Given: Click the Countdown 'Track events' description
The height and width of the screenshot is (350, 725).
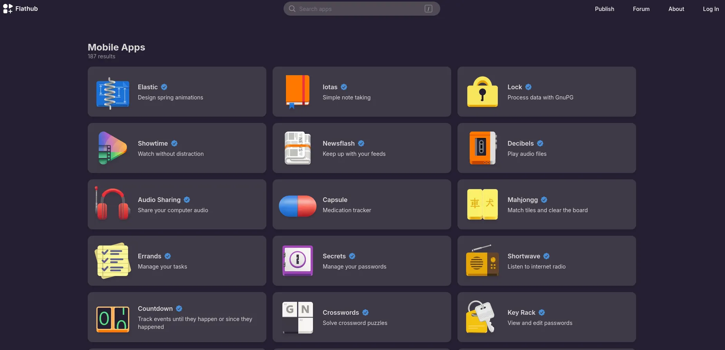Looking at the screenshot, I should coord(195,323).
